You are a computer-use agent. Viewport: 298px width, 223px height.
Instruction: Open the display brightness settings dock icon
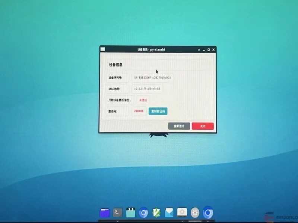pyautogui.click(x=182, y=212)
